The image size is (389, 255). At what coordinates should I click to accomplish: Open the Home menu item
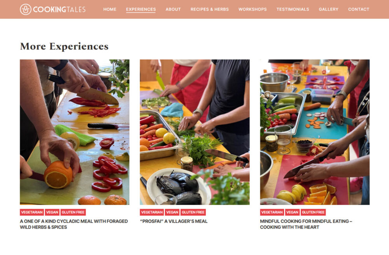(x=110, y=9)
